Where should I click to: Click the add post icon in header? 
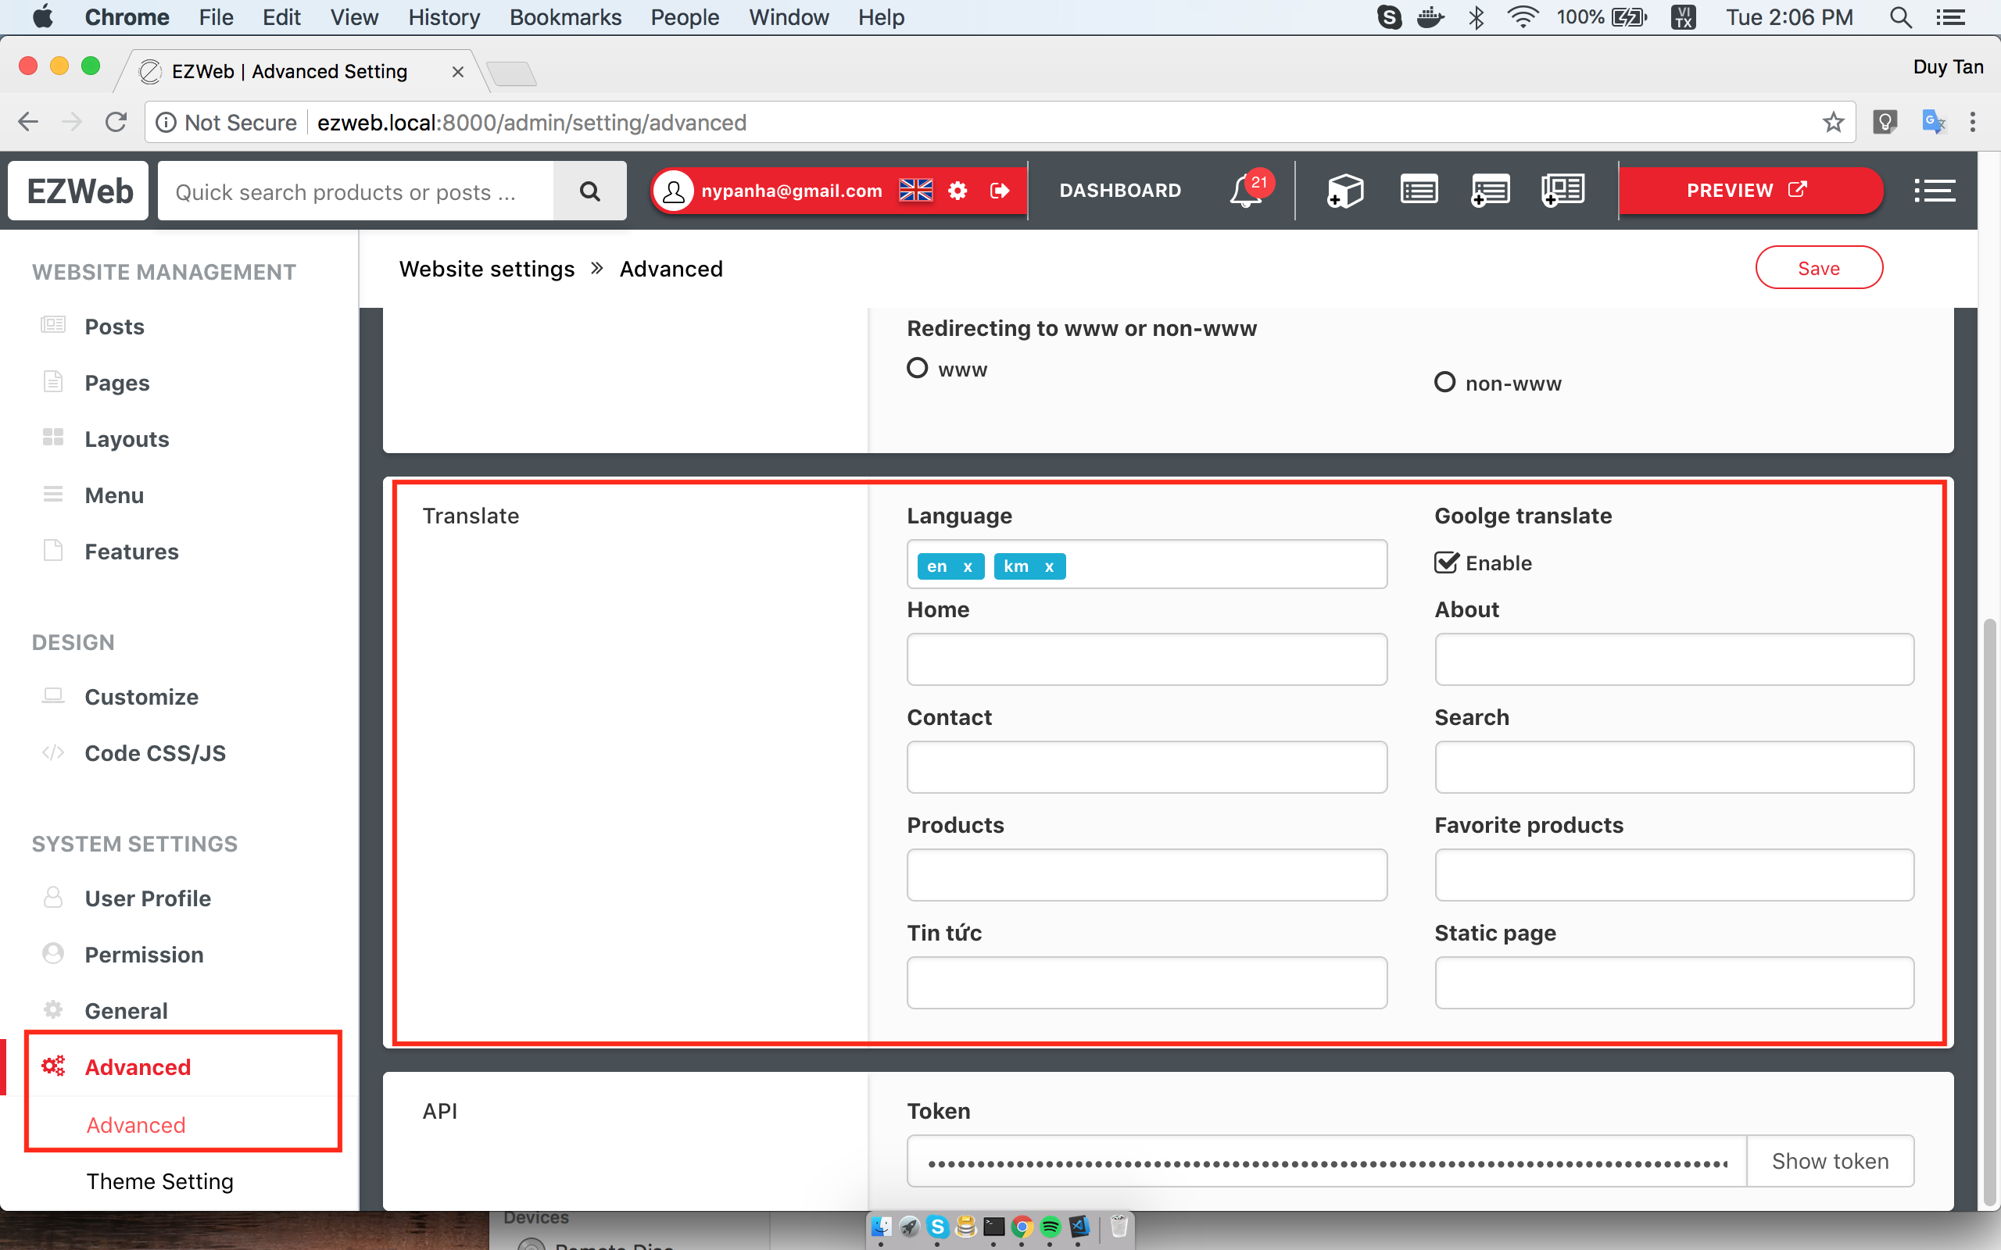1490,191
